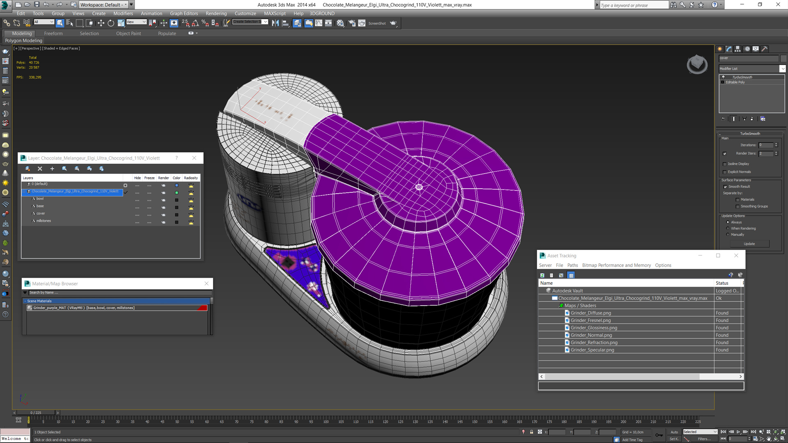Click Configure Modifier Sets icon

click(763, 119)
